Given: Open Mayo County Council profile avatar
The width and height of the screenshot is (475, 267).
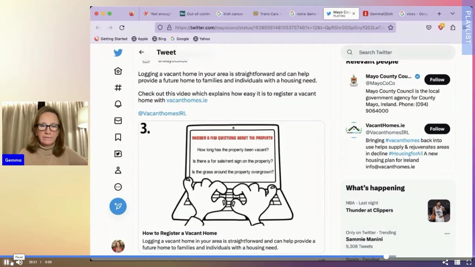Looking at the screenshot, I should (x=354, y=80).
